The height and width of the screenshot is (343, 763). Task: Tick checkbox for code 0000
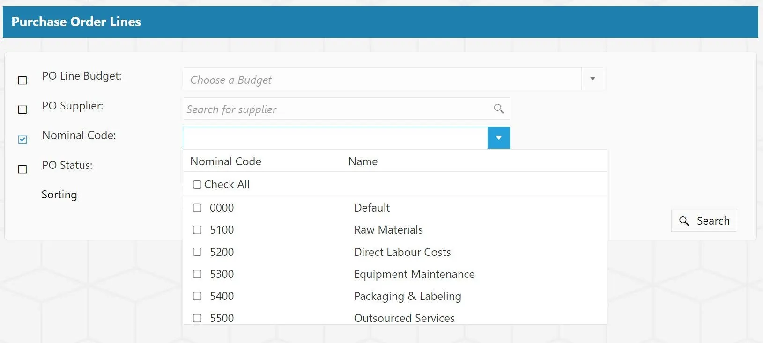click(x=197, y=207)
